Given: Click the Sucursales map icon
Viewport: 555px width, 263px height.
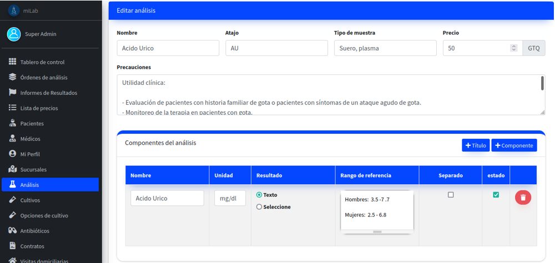Looking at the screenshot, I should pos(12,169).
